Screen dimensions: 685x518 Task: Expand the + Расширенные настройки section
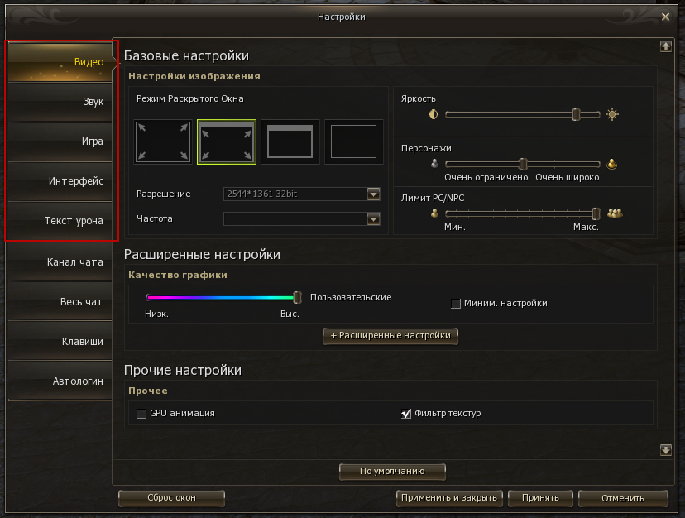pos(390,336)
